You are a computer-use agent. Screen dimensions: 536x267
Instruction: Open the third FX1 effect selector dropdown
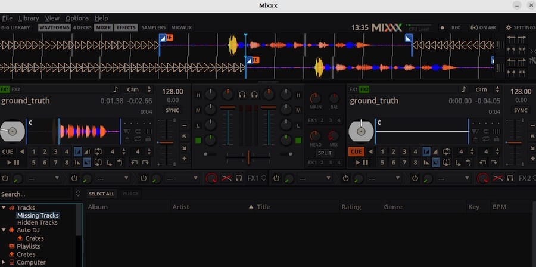click(x=182, y=178)
